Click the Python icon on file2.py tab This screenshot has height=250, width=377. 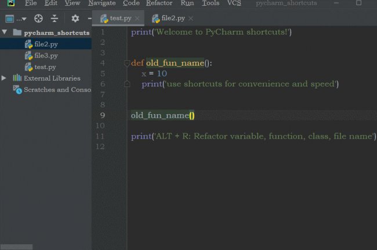pos(156,19)
